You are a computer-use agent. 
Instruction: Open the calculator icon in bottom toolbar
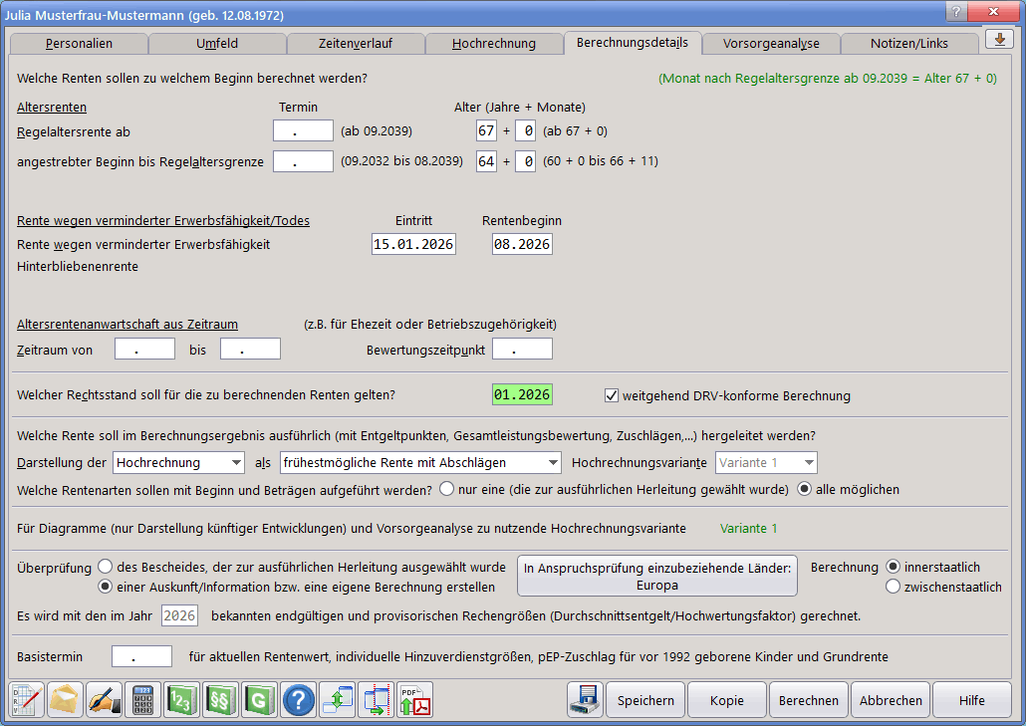click(x=142, y=700)
